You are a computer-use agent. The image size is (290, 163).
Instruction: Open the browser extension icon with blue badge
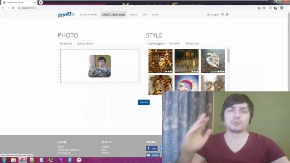click(x=275, y=8)
